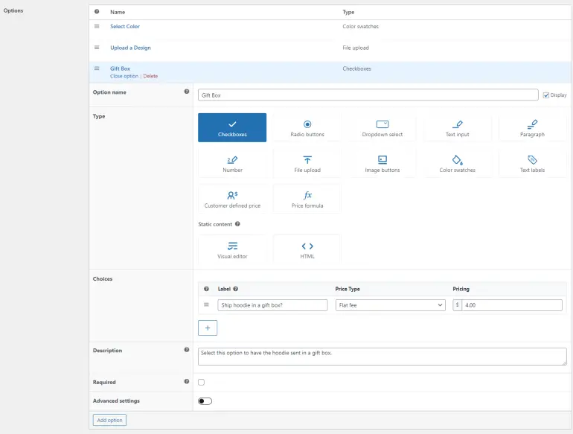Click the Type column header in options table

pos(348,12)
